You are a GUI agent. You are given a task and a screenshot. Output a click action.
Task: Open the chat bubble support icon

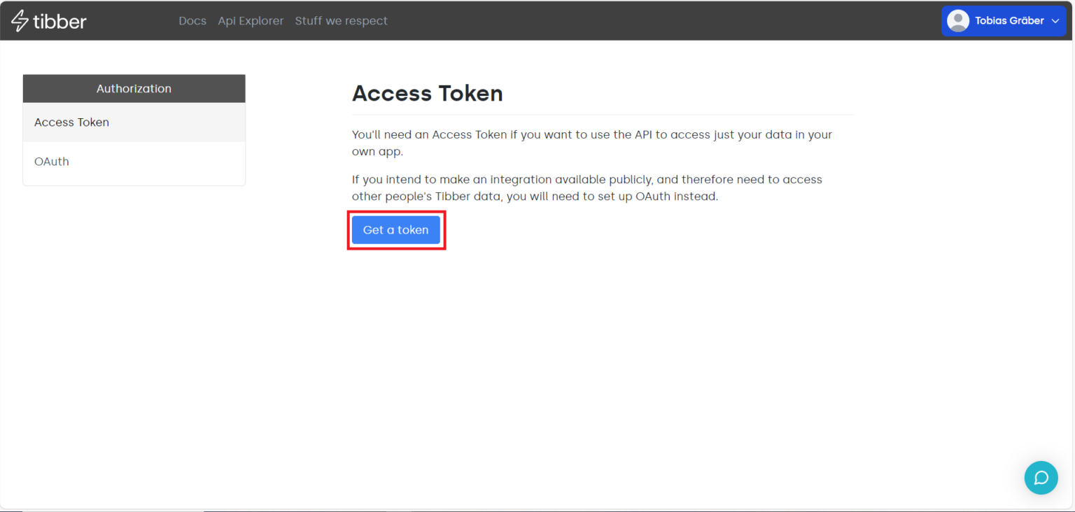click(x=1041, y=478)
